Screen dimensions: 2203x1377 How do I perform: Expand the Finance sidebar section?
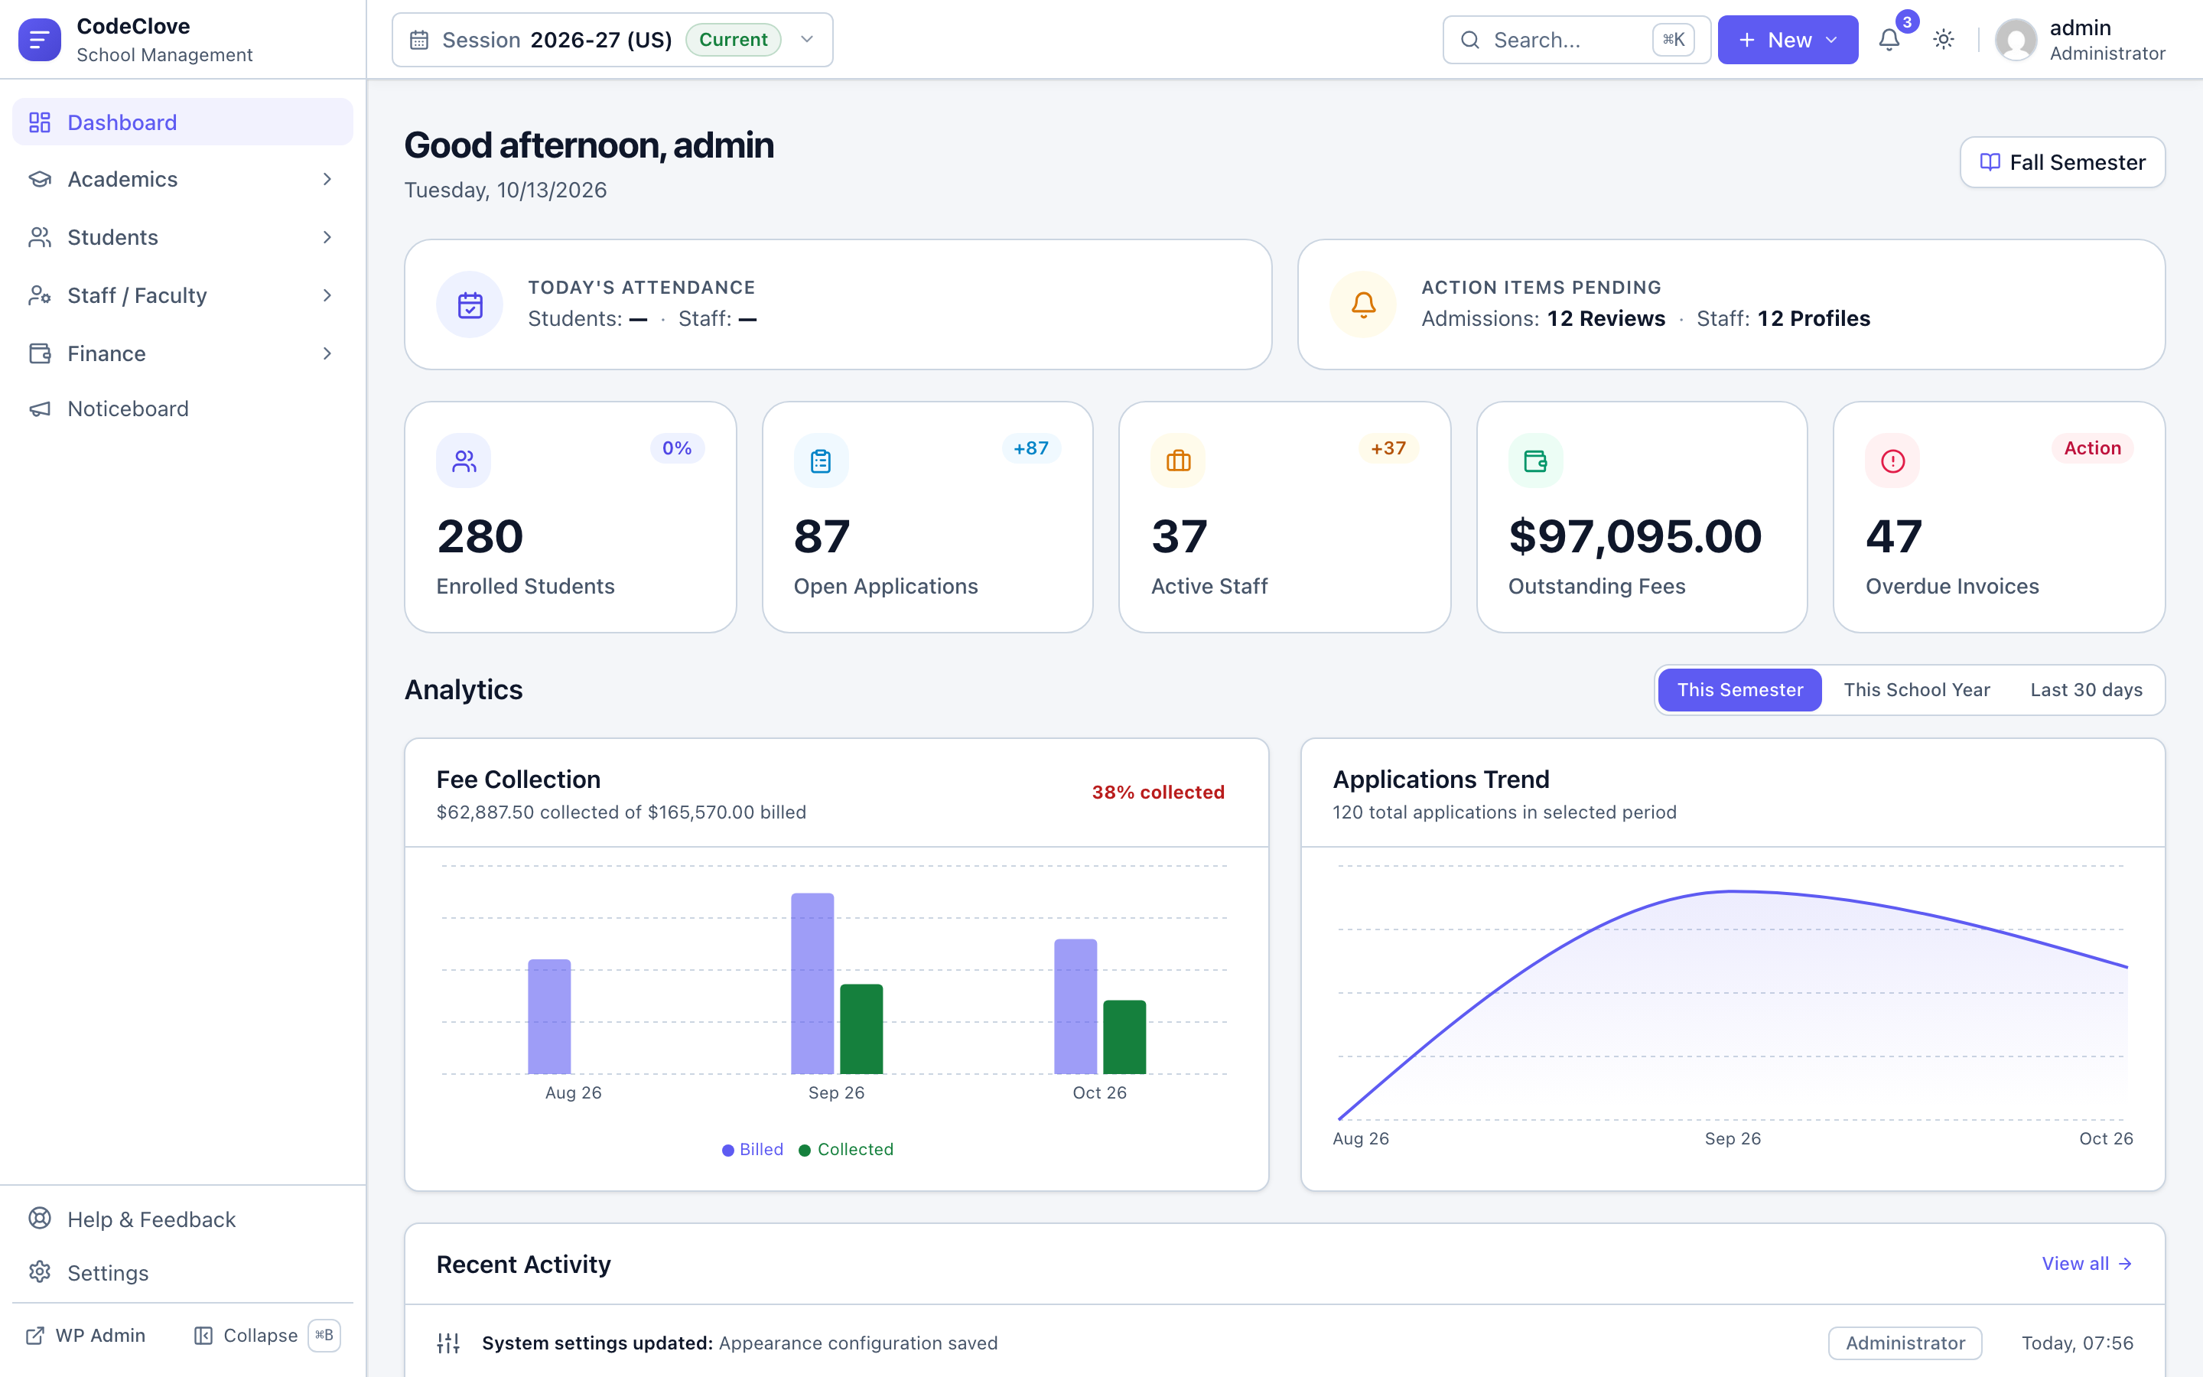(x=182, y=353)
